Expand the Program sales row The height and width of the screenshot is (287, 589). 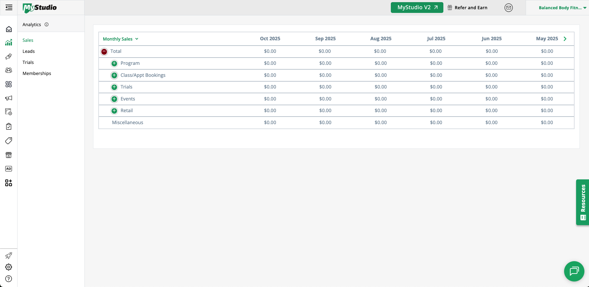coord(114,63)
